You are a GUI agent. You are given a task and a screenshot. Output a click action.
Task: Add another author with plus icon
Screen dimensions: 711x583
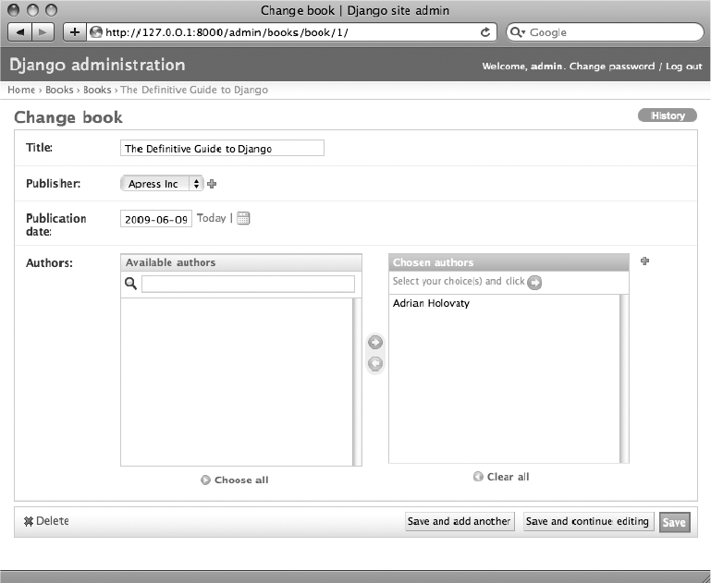click(x=644, y=261)
